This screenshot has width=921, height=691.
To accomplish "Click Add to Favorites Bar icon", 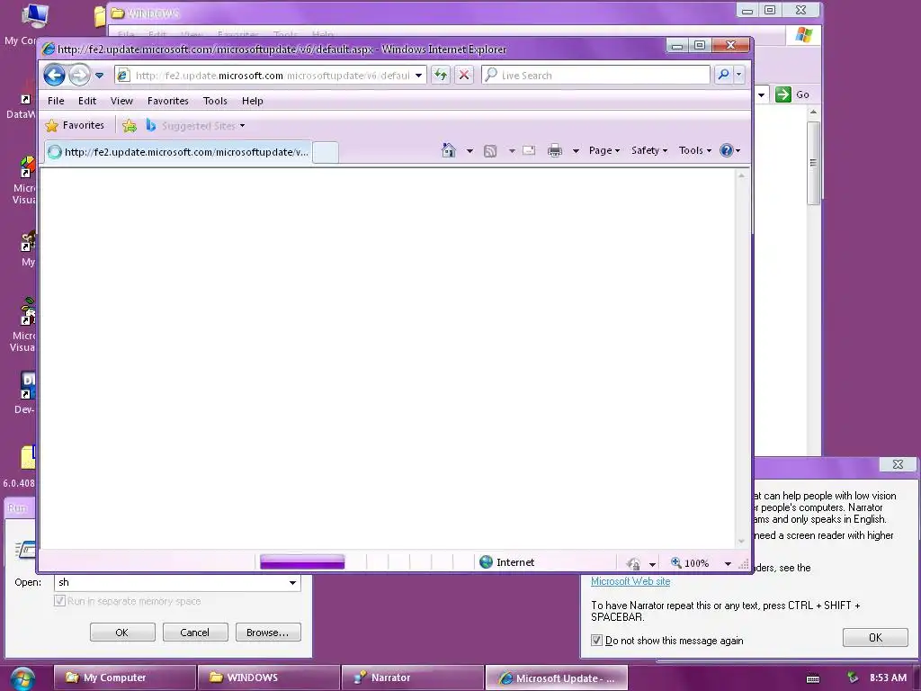I will point(130,125).
